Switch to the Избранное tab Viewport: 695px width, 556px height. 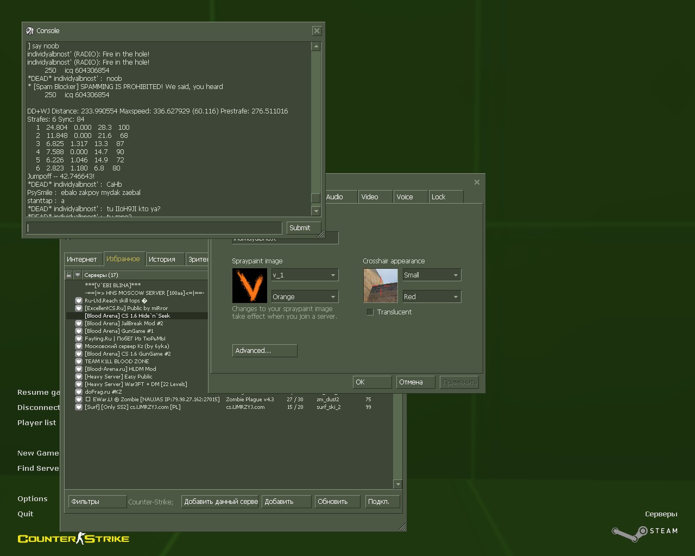pos(123,259)
